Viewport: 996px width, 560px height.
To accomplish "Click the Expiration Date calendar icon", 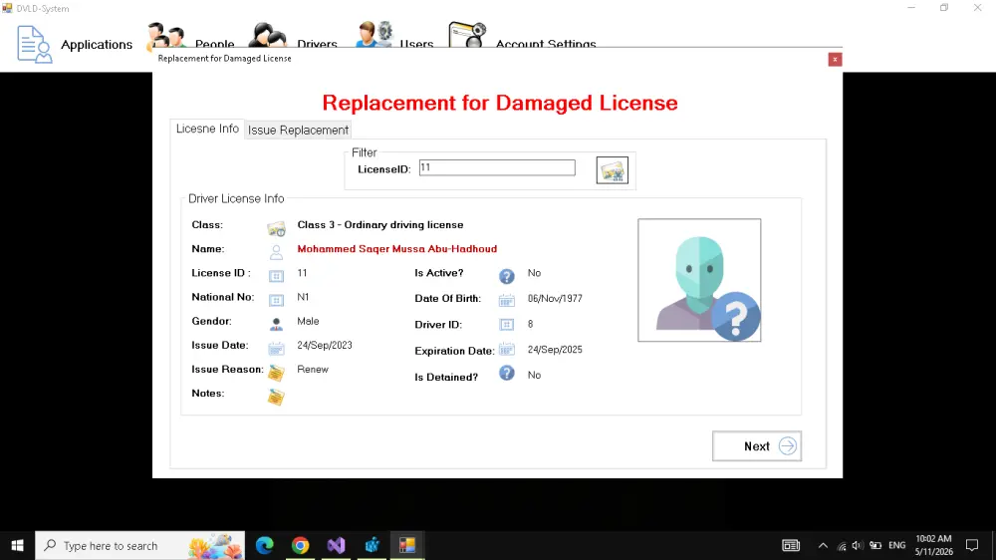I will pos(506,350).
